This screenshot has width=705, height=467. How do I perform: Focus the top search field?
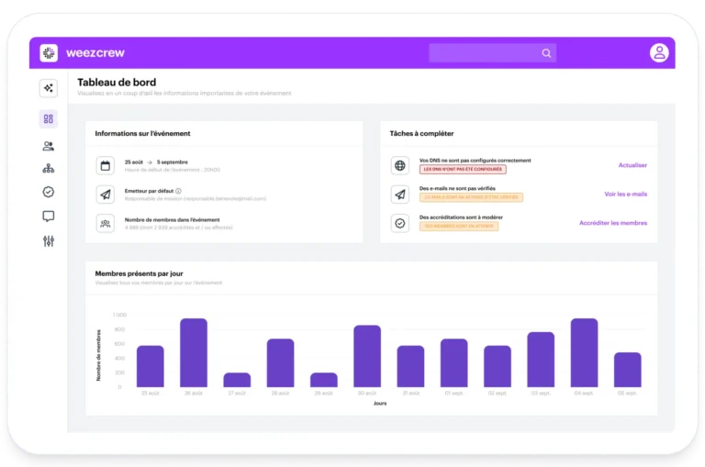[492, 53]
